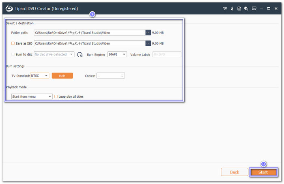Open the support chat icon
This screenshot has height=184, width=284.
(x=246, y=9)
